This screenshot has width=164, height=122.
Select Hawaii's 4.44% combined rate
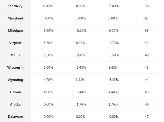pyautogui.click(x=113, y=92)
